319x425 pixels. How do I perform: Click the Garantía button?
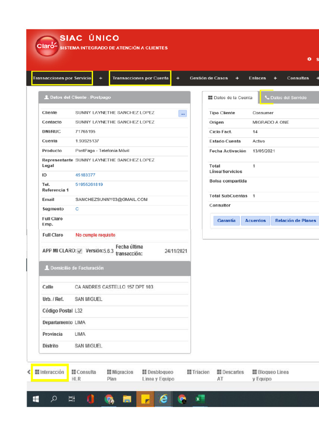pos(226,221)
